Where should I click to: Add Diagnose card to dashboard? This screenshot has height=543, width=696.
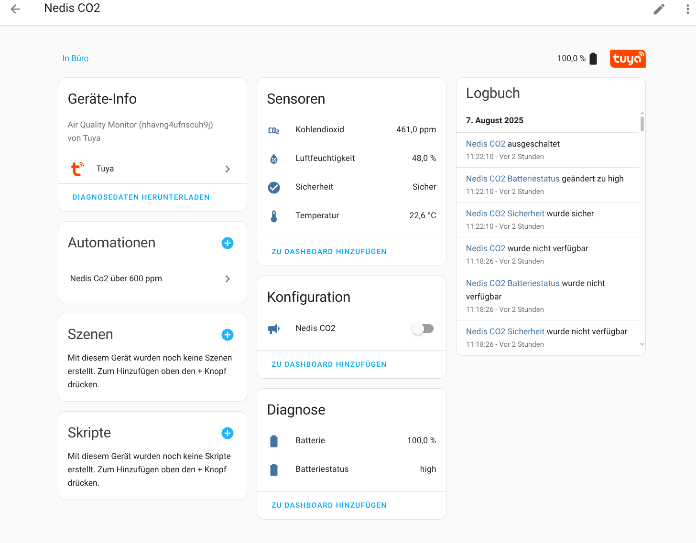pyautogui.click(x=329, y=505)
